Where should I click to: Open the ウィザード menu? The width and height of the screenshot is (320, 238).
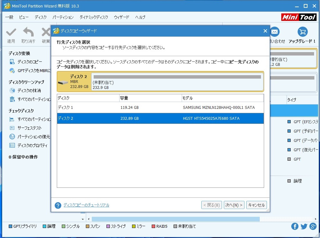121,17
